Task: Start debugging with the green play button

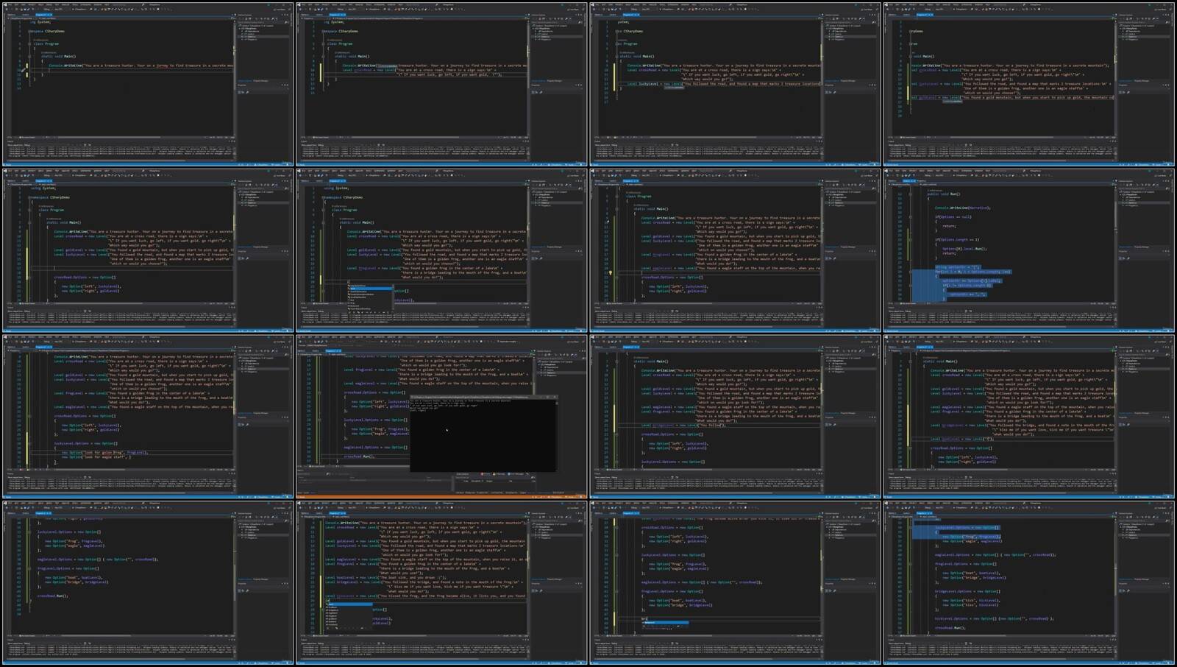Action: click(73, 9)
